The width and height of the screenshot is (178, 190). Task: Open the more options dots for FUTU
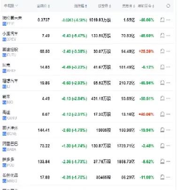coord(168,51)
